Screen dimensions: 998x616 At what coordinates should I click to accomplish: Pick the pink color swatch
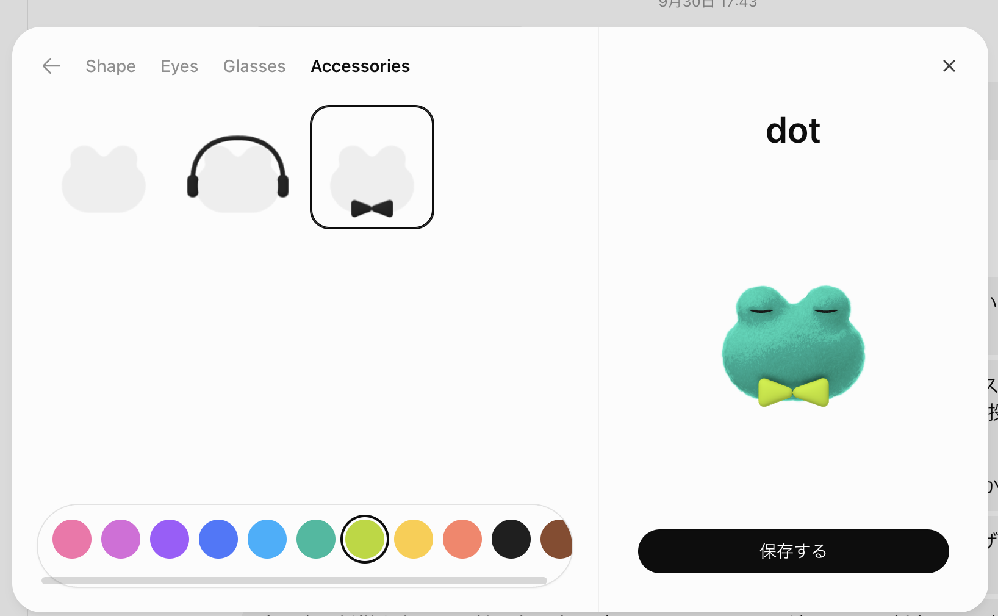(72, 539)
